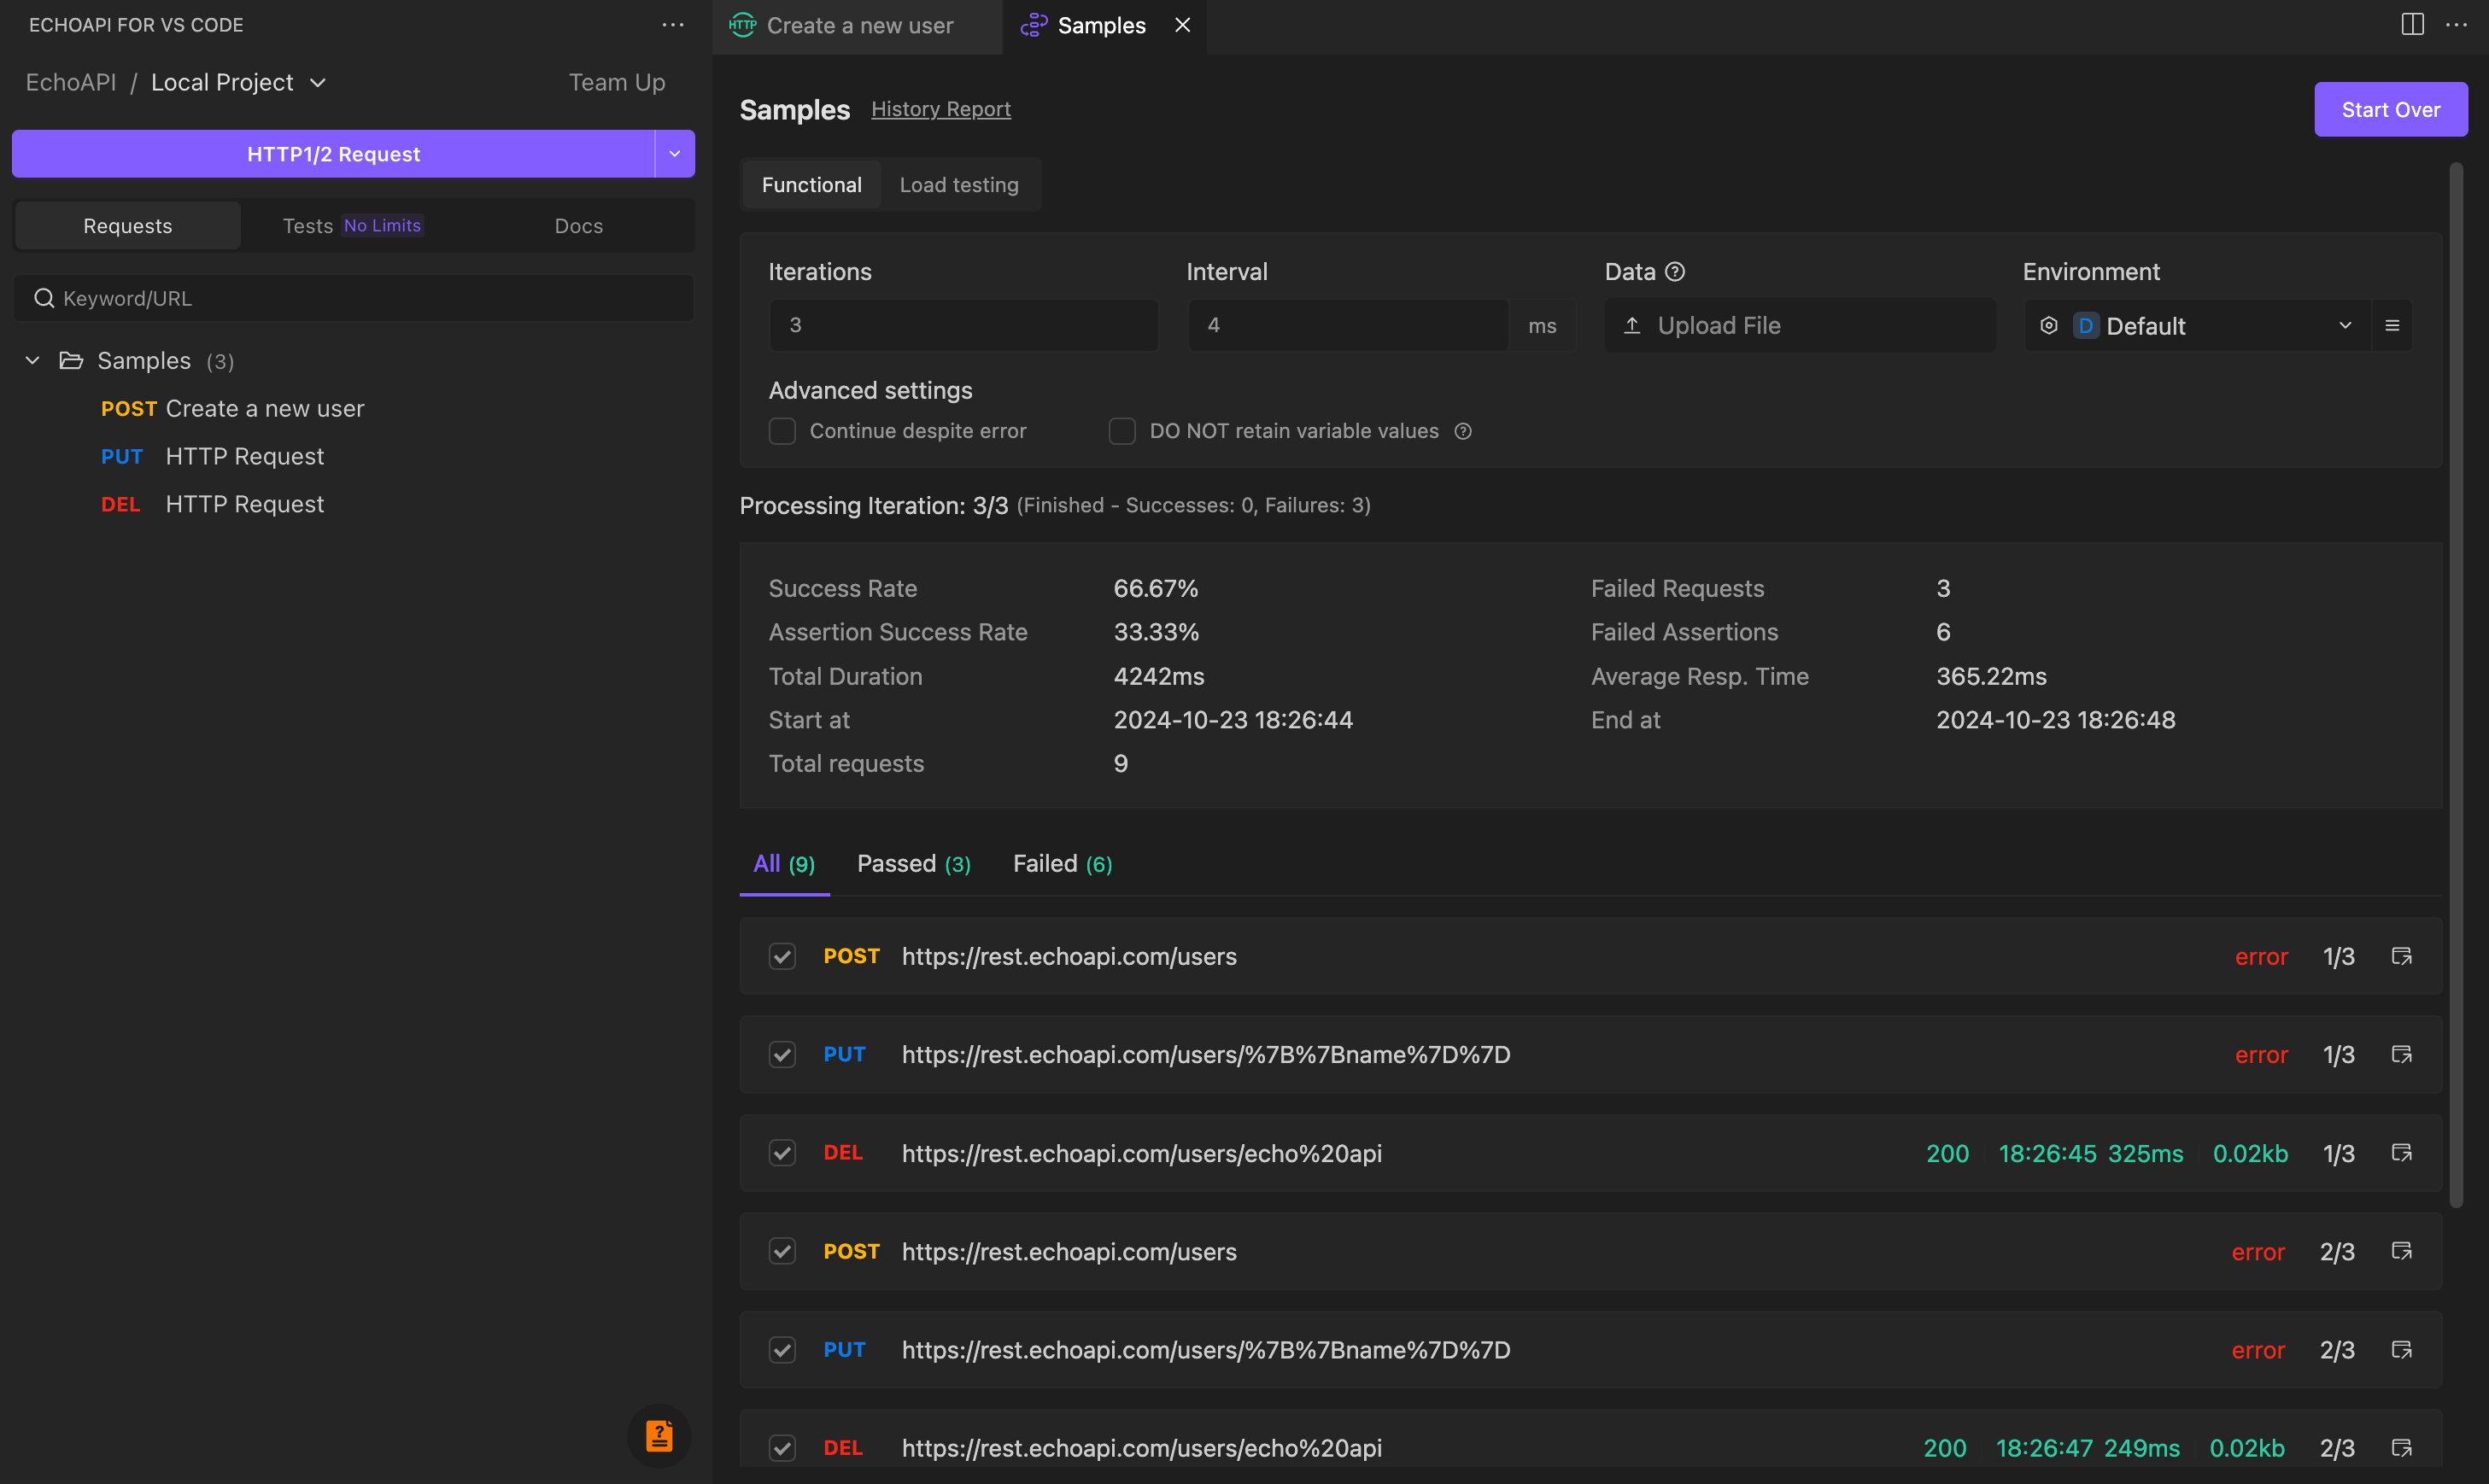Uncheck the DEL echo%20api 2/3 row
The height and width of the screenshot is (1484, 2489).
[782, 1448]
